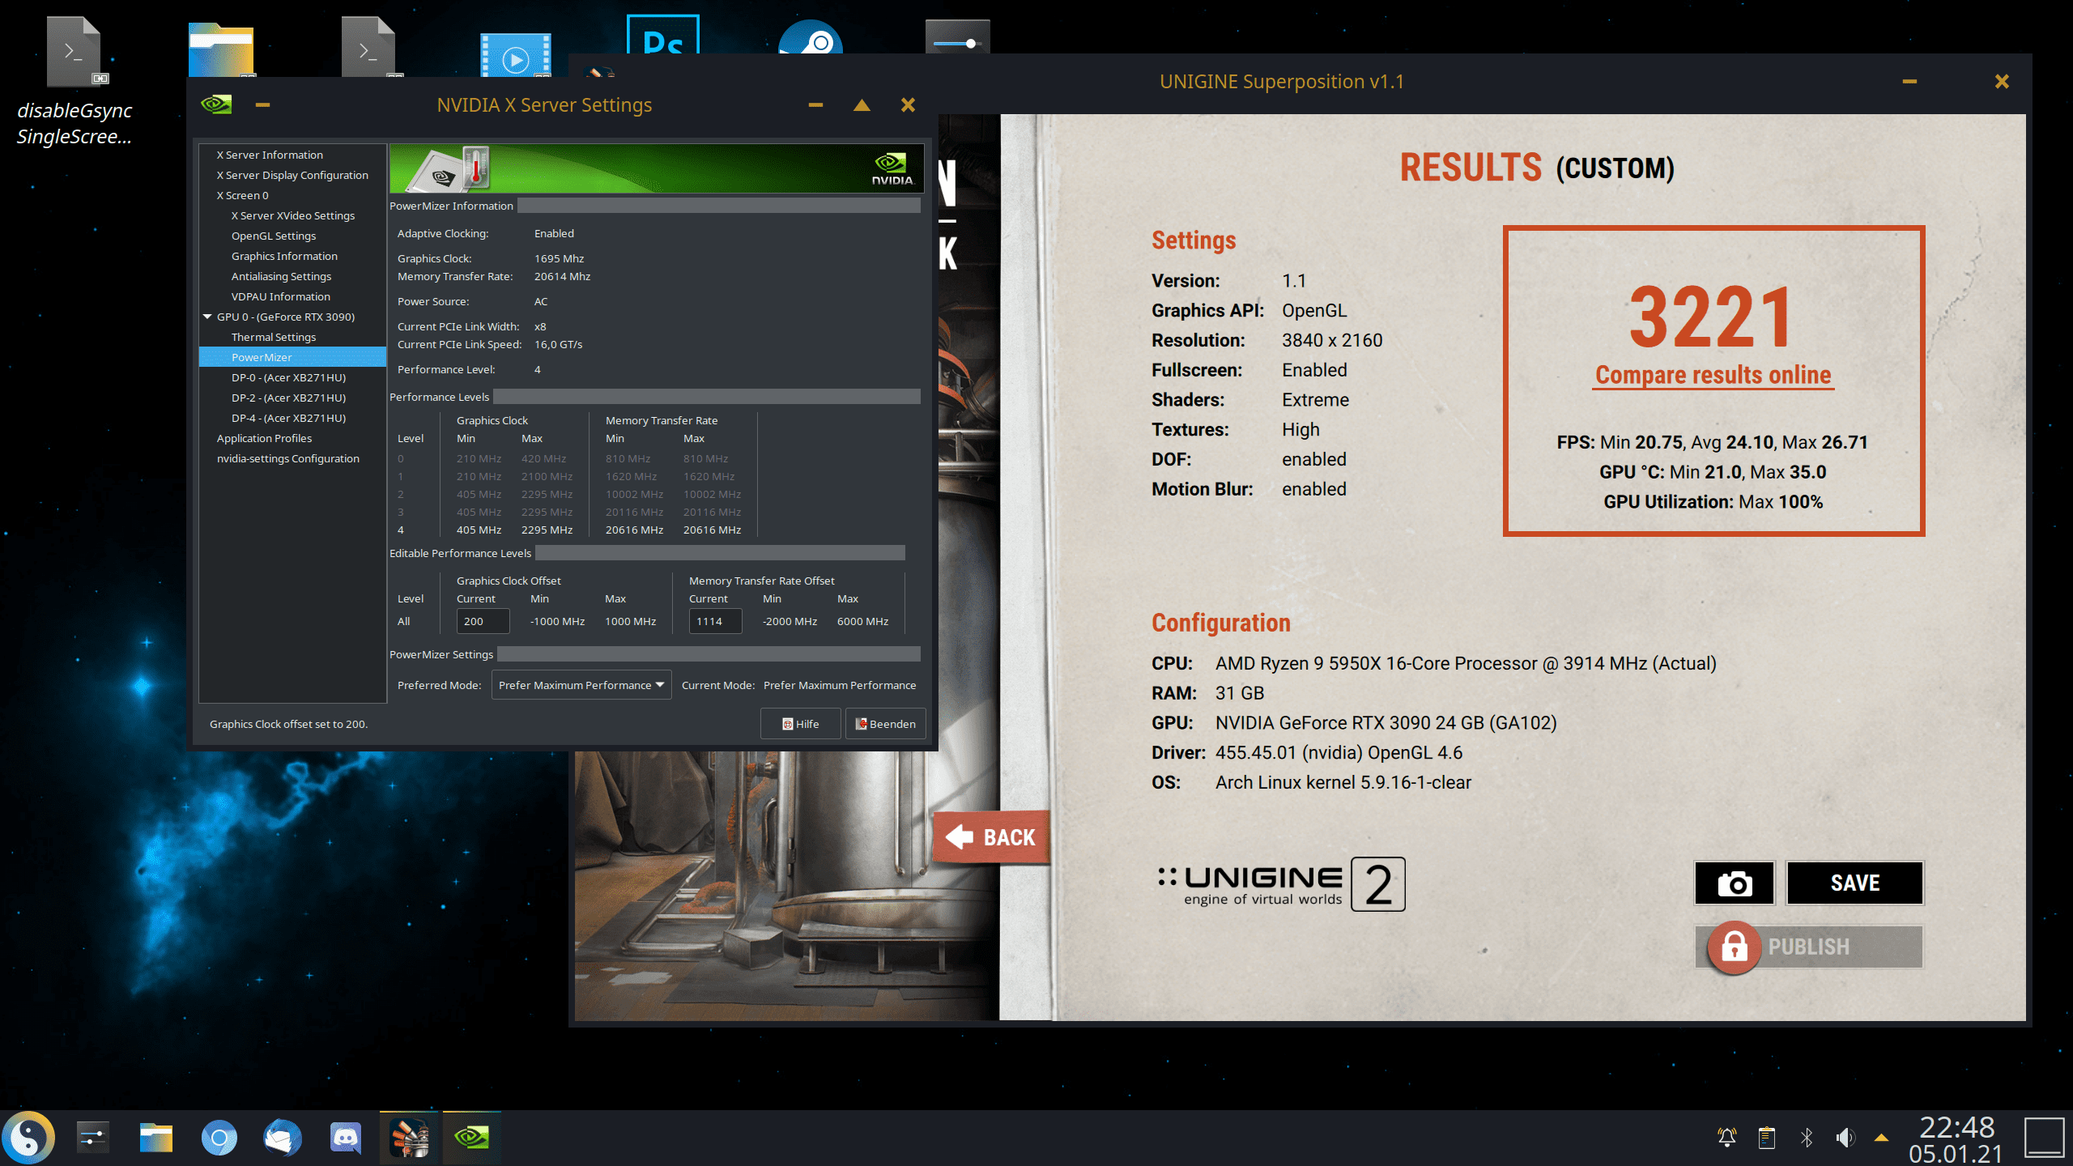Click Compare results online link
The height and width of the screenshot is (1166, 2073).
pos(1713,375)
